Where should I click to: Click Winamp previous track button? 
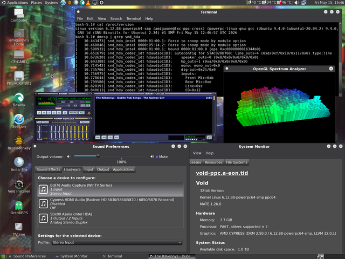click(39, 113)
